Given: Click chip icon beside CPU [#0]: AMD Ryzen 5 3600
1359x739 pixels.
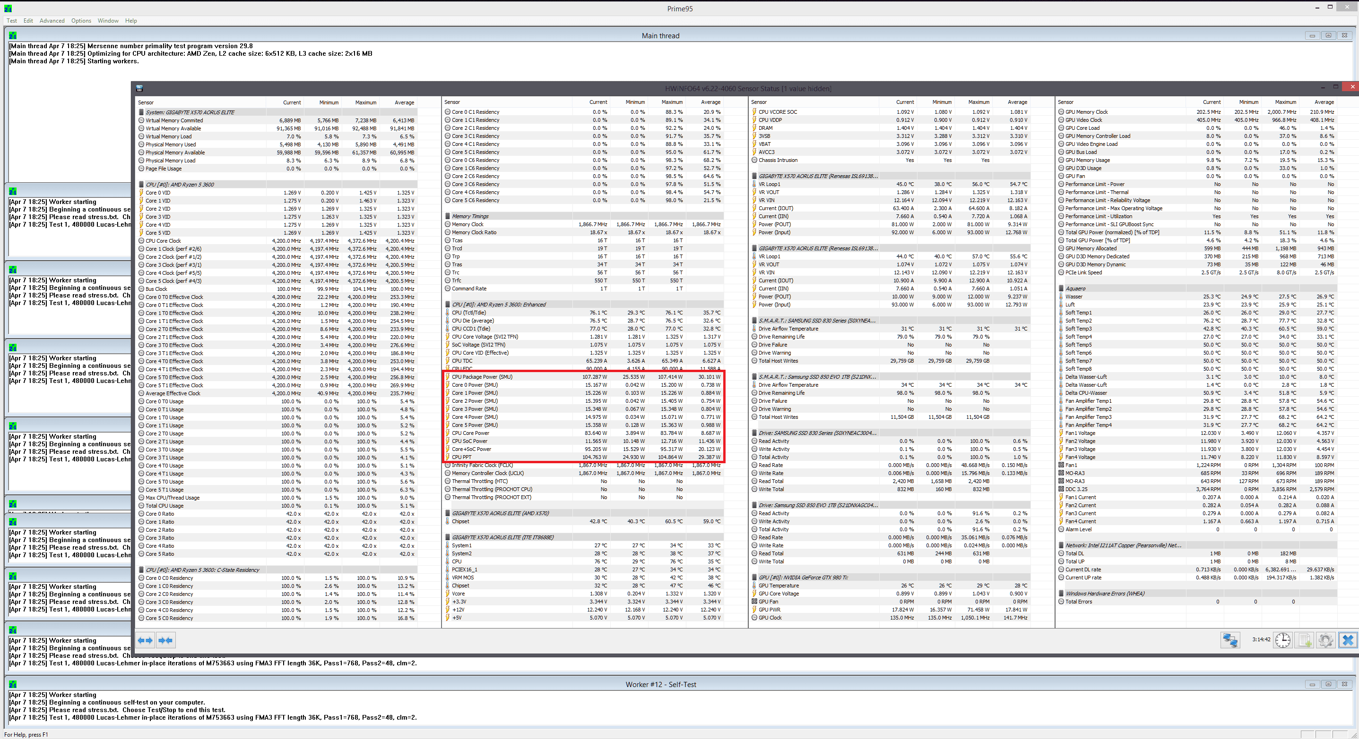Looking at the screenshot, I should pyautogui.click(x=141, y=185).
